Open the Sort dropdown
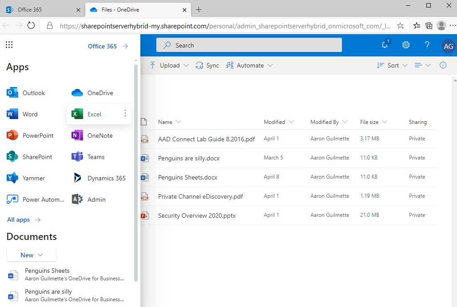This screenshot has height=307, width=457. pos(392,65)
